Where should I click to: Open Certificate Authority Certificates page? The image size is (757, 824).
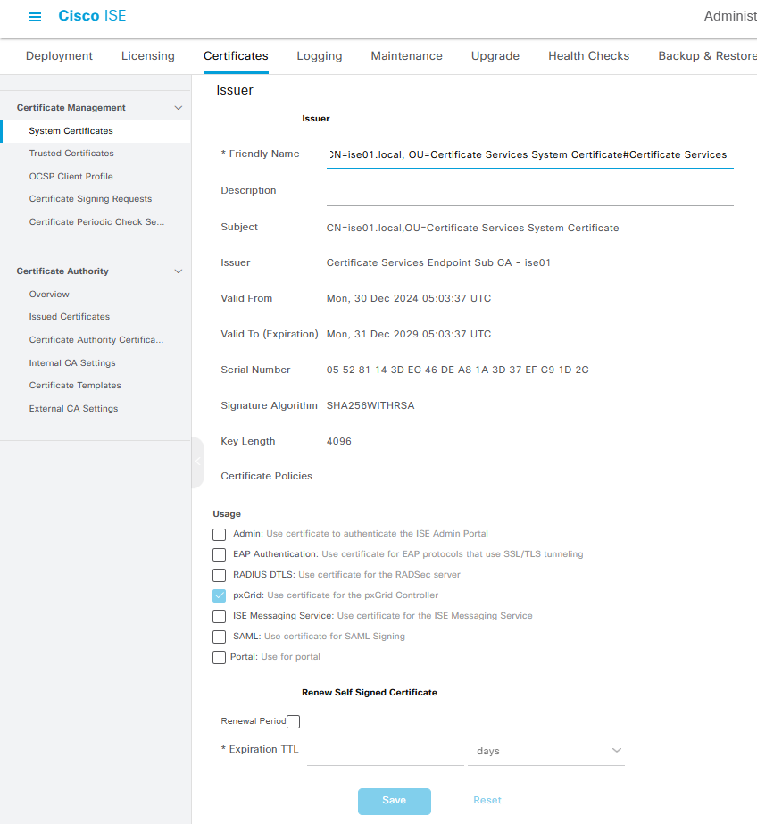(x=96, y=340)
